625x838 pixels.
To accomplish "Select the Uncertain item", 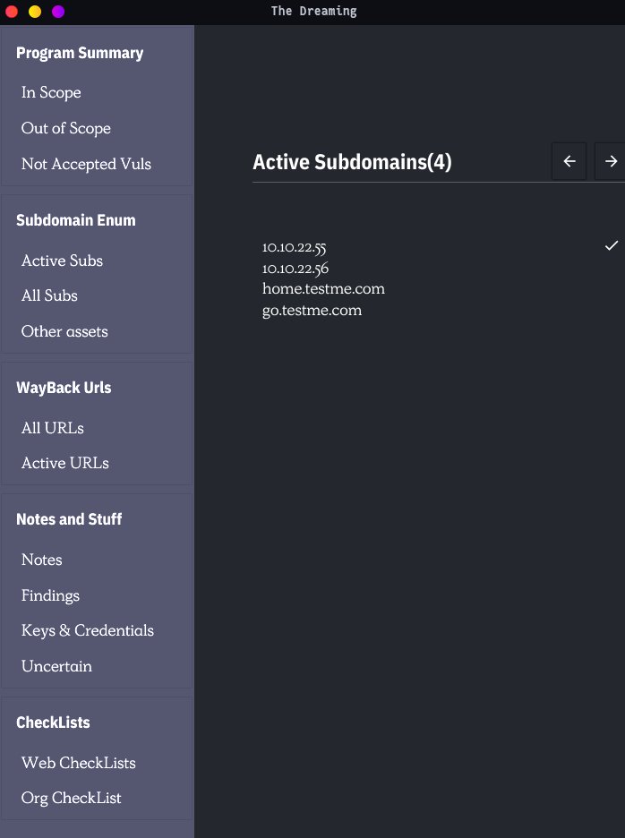I will click(x=56, y=666).
